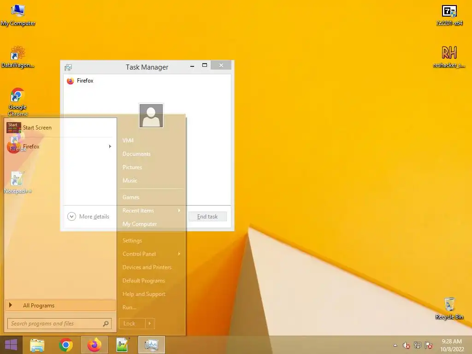Viewport: 472px width, 354px height.
Task: Click End task button in Task Manager
Action: click(x=207, y=217)
